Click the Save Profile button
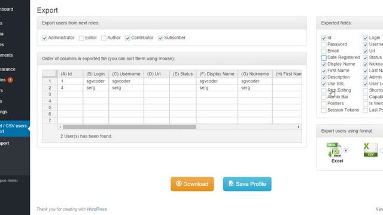 pyautogui.click(x=247, y=184)
